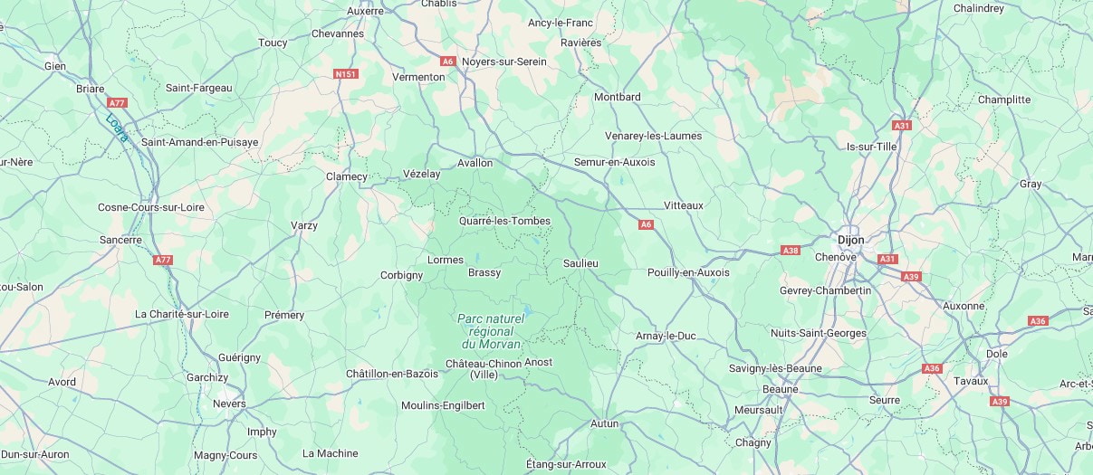Image resolution: width=1093 pixels, height=475 pixels.
Task: Click the Dijon city label
Action: pos(851,240)
